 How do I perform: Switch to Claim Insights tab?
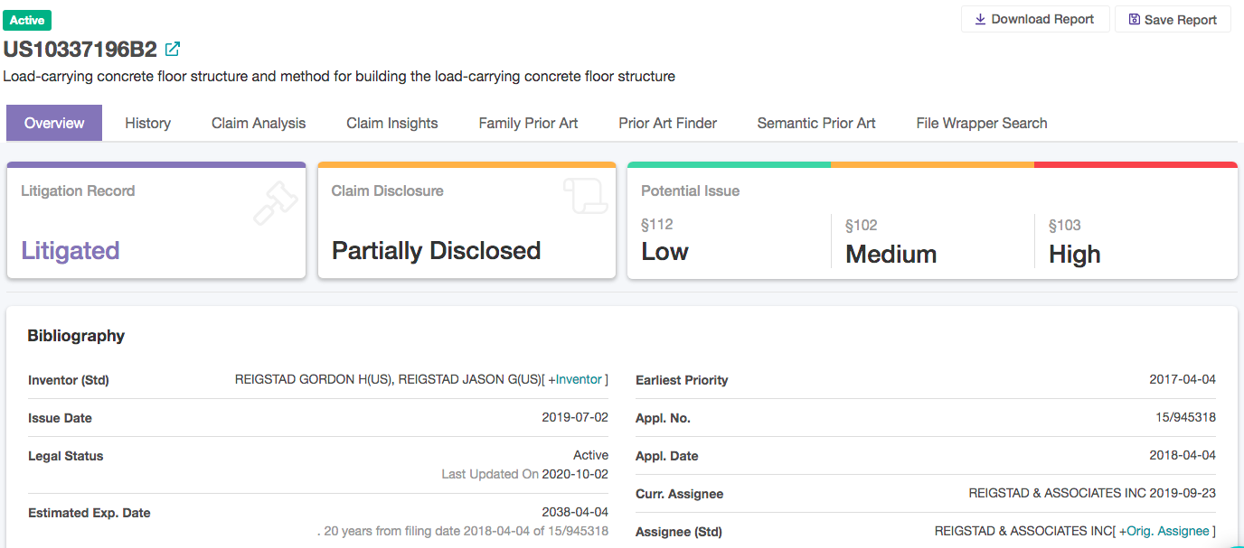392,123
